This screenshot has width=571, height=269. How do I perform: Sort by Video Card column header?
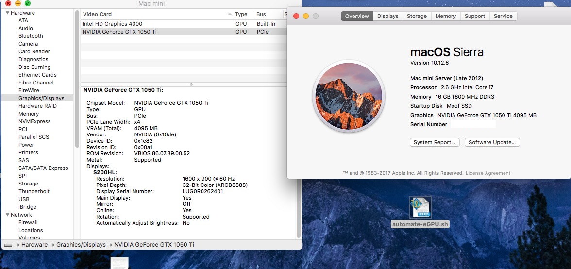157,14
